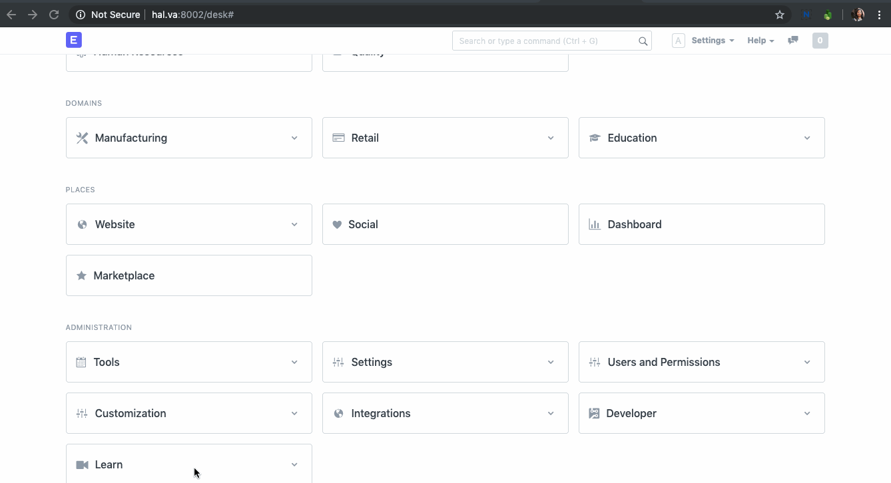The width and height of the screenshot is (891, 483).
Task: Click the Developer briefcase icon
Action: (x=593, y=412)
